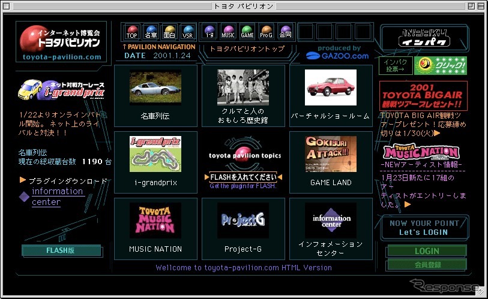Open the インパク logo banner
The height and width of the screenshot is (299, 488).
click(424, 38)
